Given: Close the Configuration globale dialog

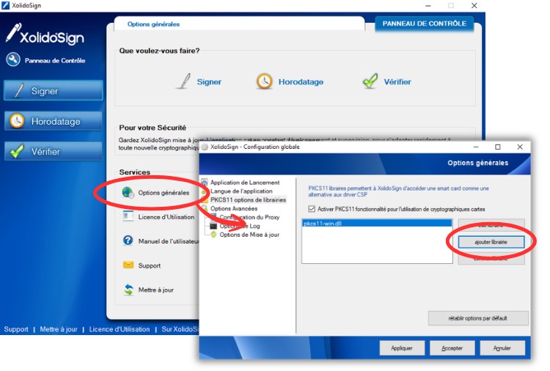Looking at the screenshot, I should [x=520, y=147].
